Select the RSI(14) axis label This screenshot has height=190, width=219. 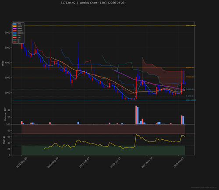pyautogui.click(x=4, y=140)
